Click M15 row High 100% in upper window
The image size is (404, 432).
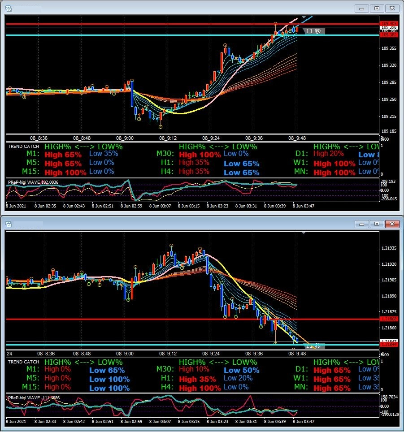pyautogui.click(x=65, y=173)
